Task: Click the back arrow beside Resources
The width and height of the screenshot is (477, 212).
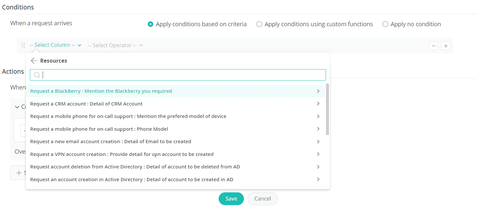Action: 34,61
